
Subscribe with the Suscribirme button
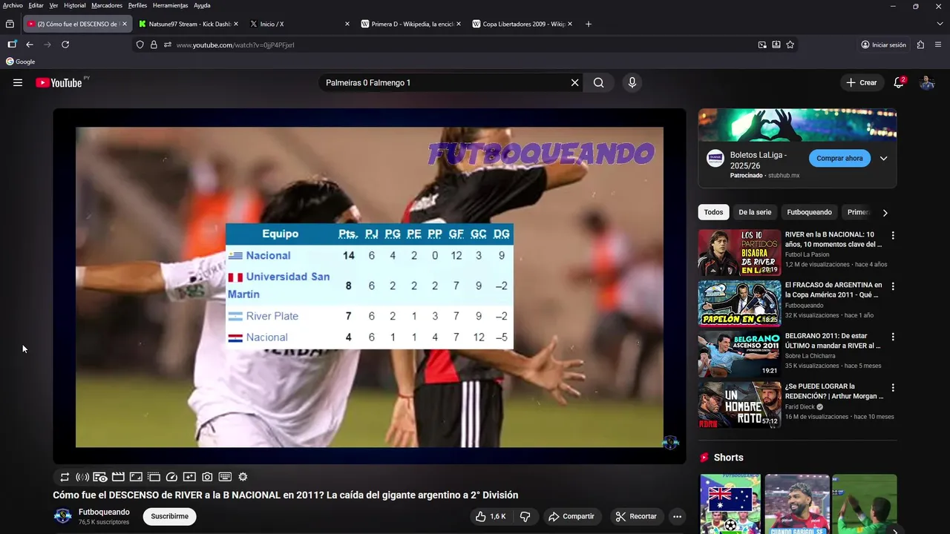pyautogui.click(x=169, y=516)
